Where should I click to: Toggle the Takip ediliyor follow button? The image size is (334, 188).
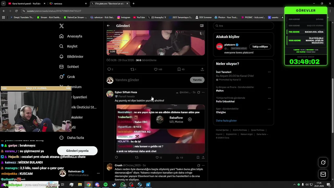[260, 46]
